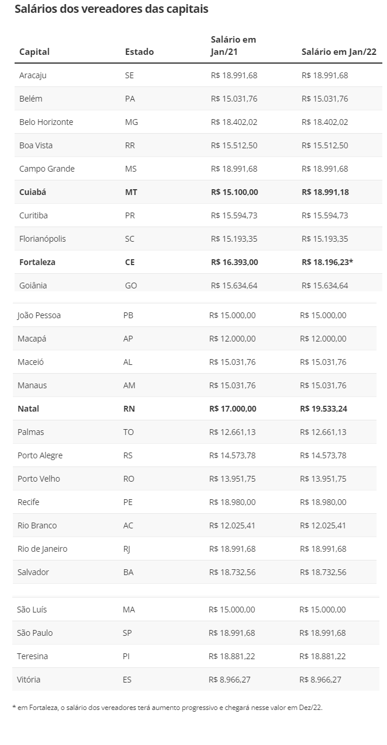Click Natal's R$ 19.533,24 Jan/22 salary
This screenshot has width=387, height=745.
(x=323, y=409)
